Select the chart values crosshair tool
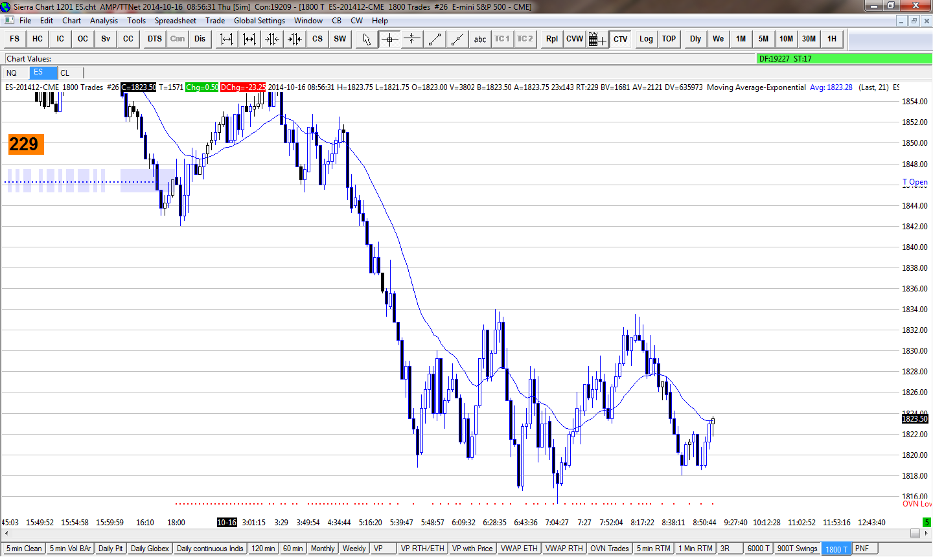 [x=389, y=39]
